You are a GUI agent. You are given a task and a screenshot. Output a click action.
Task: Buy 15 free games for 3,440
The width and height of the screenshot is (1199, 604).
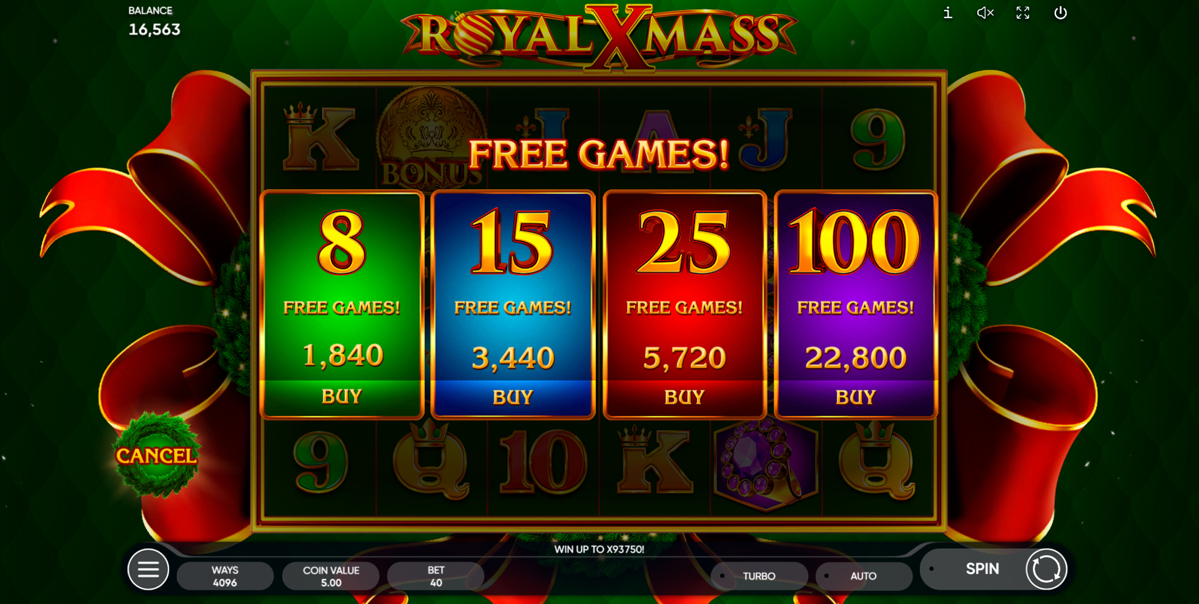click(x=513, y=397)
